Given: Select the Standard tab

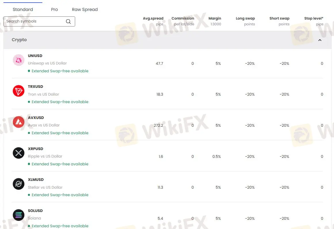Looking at the screenshot, I should pos(22,9).
